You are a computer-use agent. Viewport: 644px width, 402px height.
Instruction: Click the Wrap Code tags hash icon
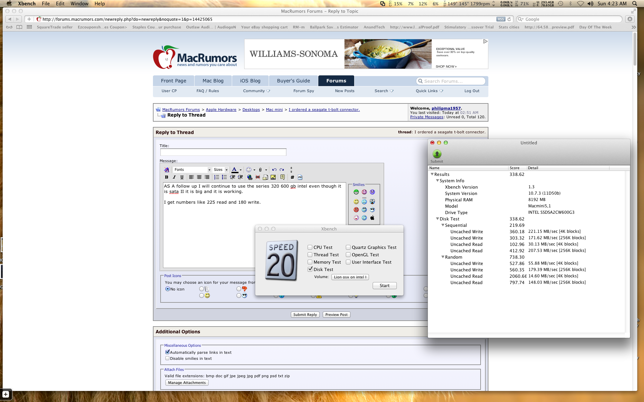point(292,177)
